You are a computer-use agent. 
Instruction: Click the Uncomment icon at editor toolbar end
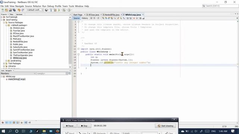pyautogui.click(x=143, y=18)
